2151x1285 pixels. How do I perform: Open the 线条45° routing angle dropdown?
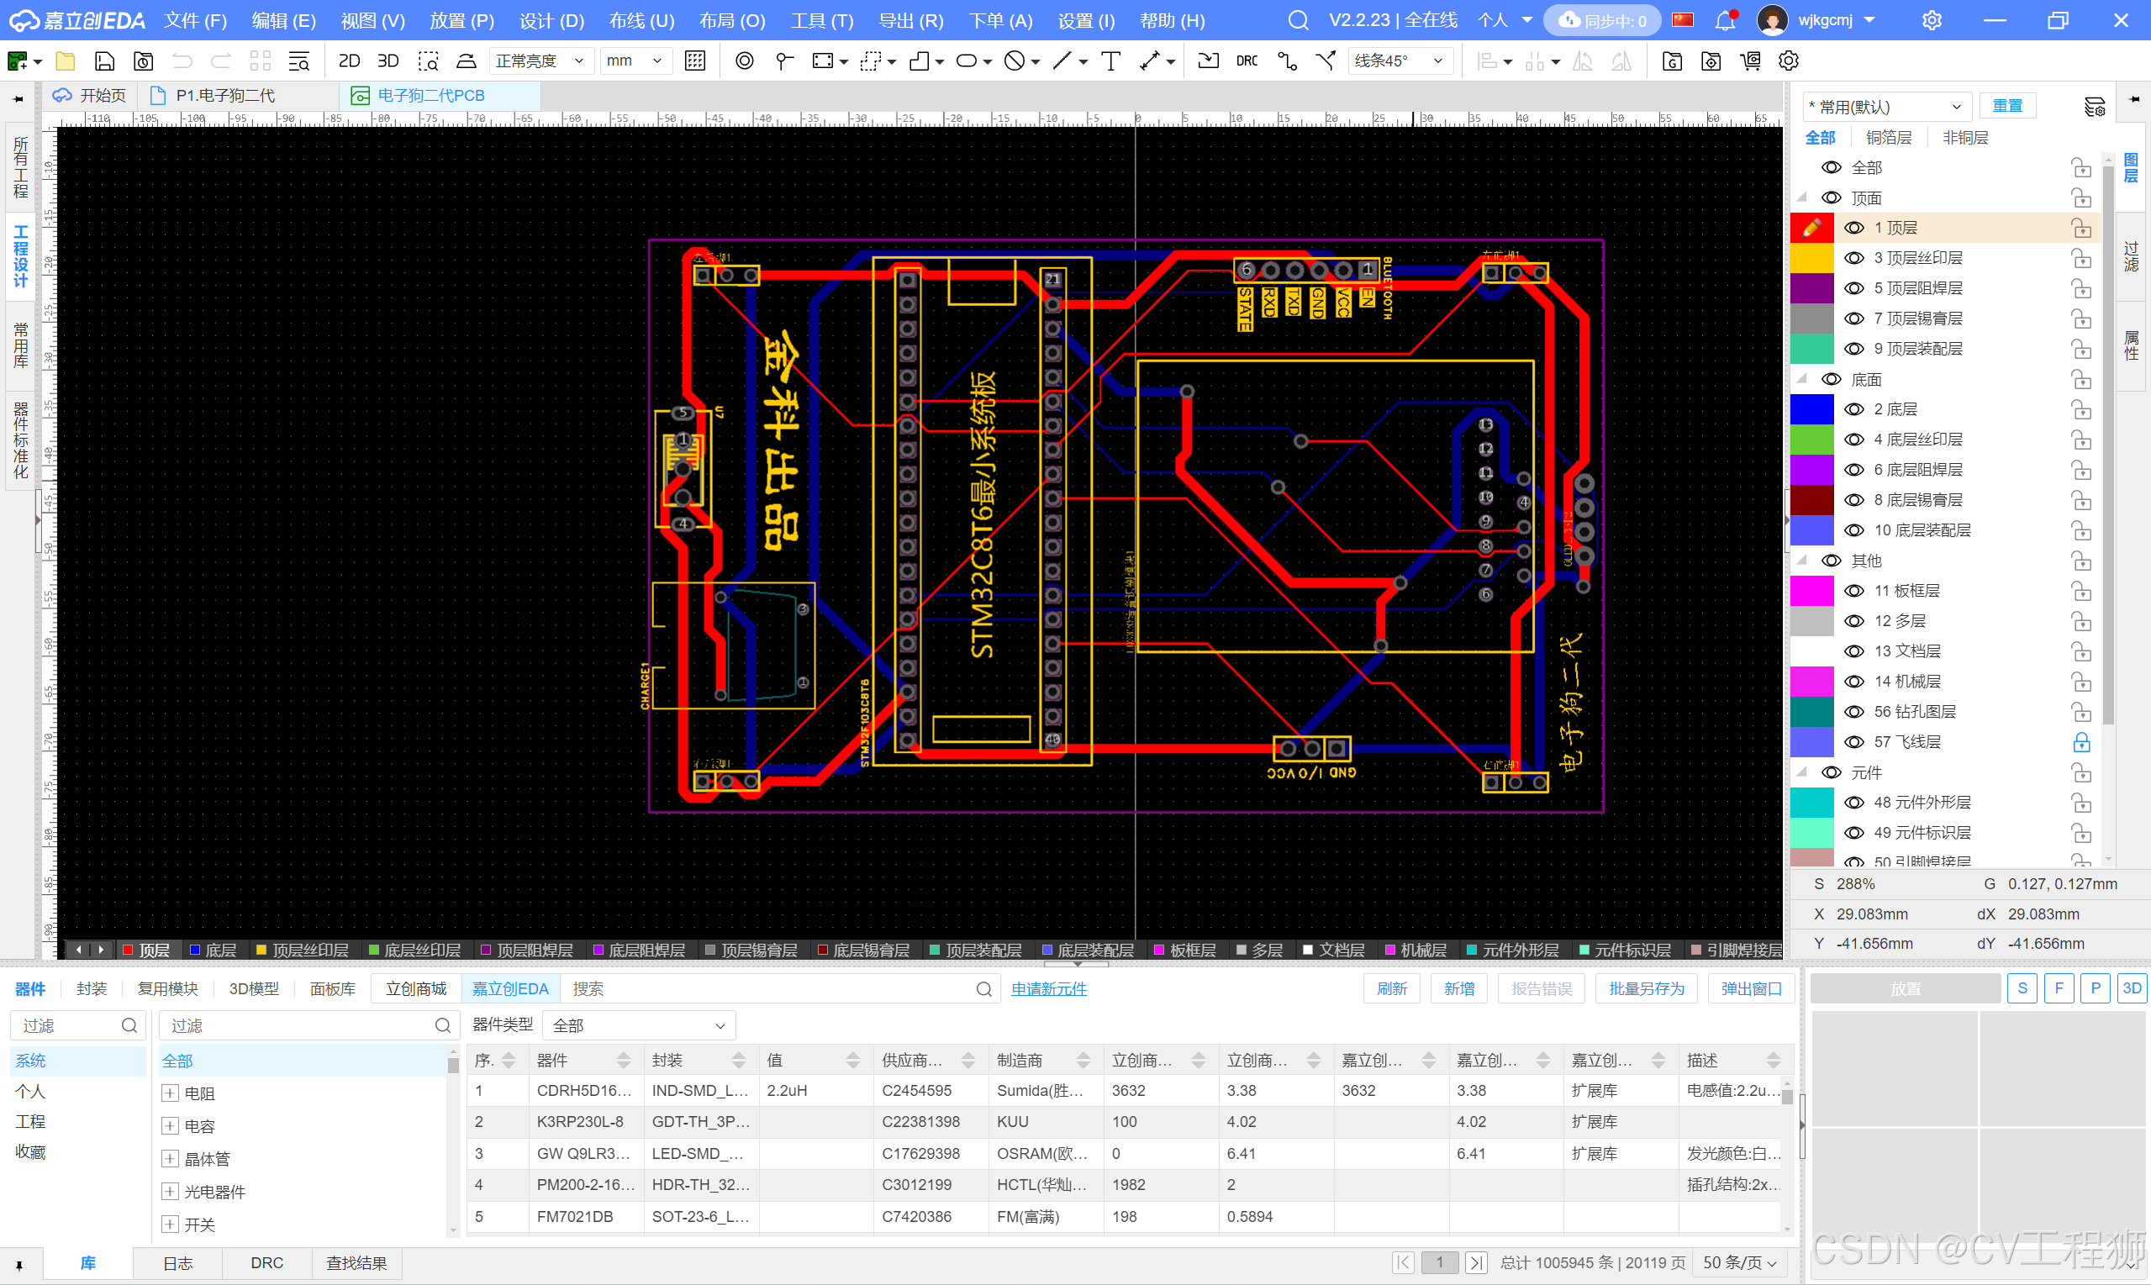(x=1400, y=61)
